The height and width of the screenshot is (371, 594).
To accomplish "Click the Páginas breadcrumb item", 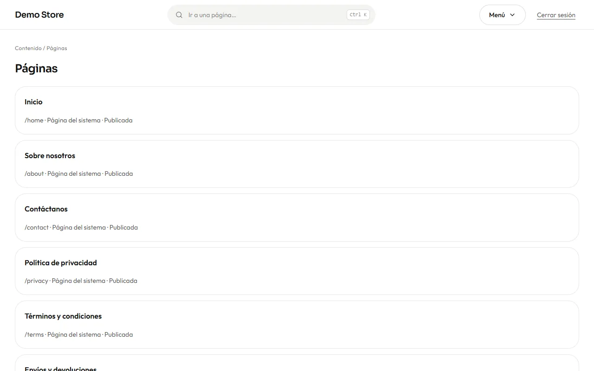I will [x=57, y=48].
